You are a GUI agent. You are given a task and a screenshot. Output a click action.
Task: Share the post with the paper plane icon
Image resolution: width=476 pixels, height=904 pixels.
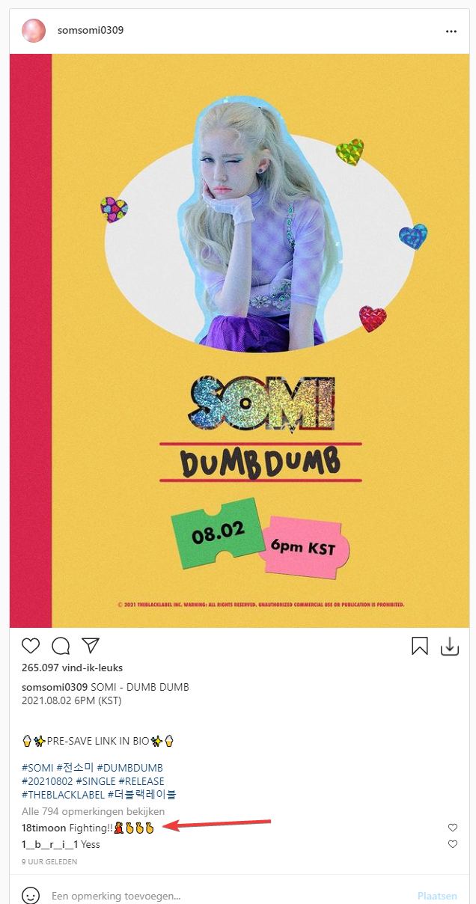coord(91,646)
